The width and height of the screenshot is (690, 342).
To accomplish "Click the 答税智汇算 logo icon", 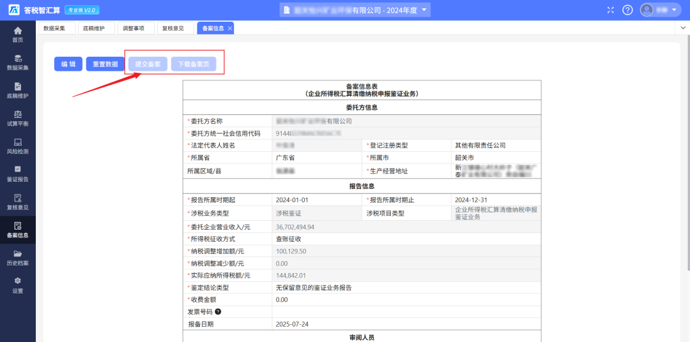I will click(x=14, y=10).
